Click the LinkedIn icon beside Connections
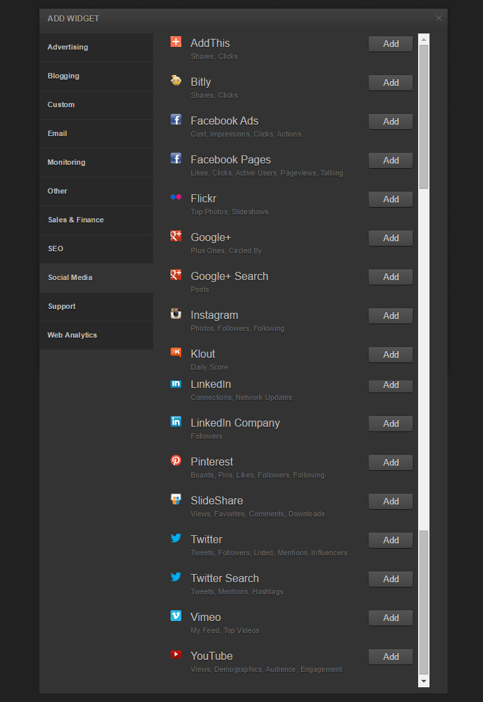Image resolution: width=483 pixels, height=702 pixels. (176, 384)
